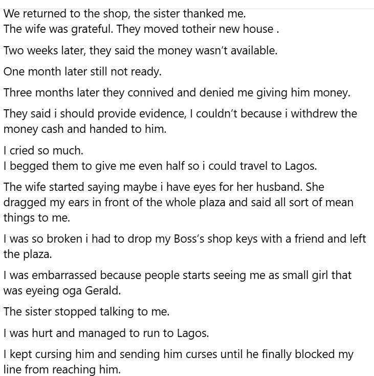
Task: Click the paragraph starting "Three months later"
Action: pyautogui.click(x=177, y=93)
